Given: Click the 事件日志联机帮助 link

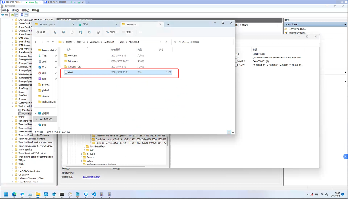Looking at the screenshot, I should point(91,177).
